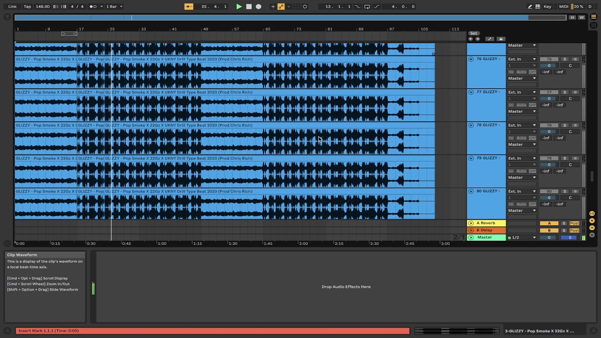
Task: Toggle Key Map Mode button
Action: tap(547, 7)
